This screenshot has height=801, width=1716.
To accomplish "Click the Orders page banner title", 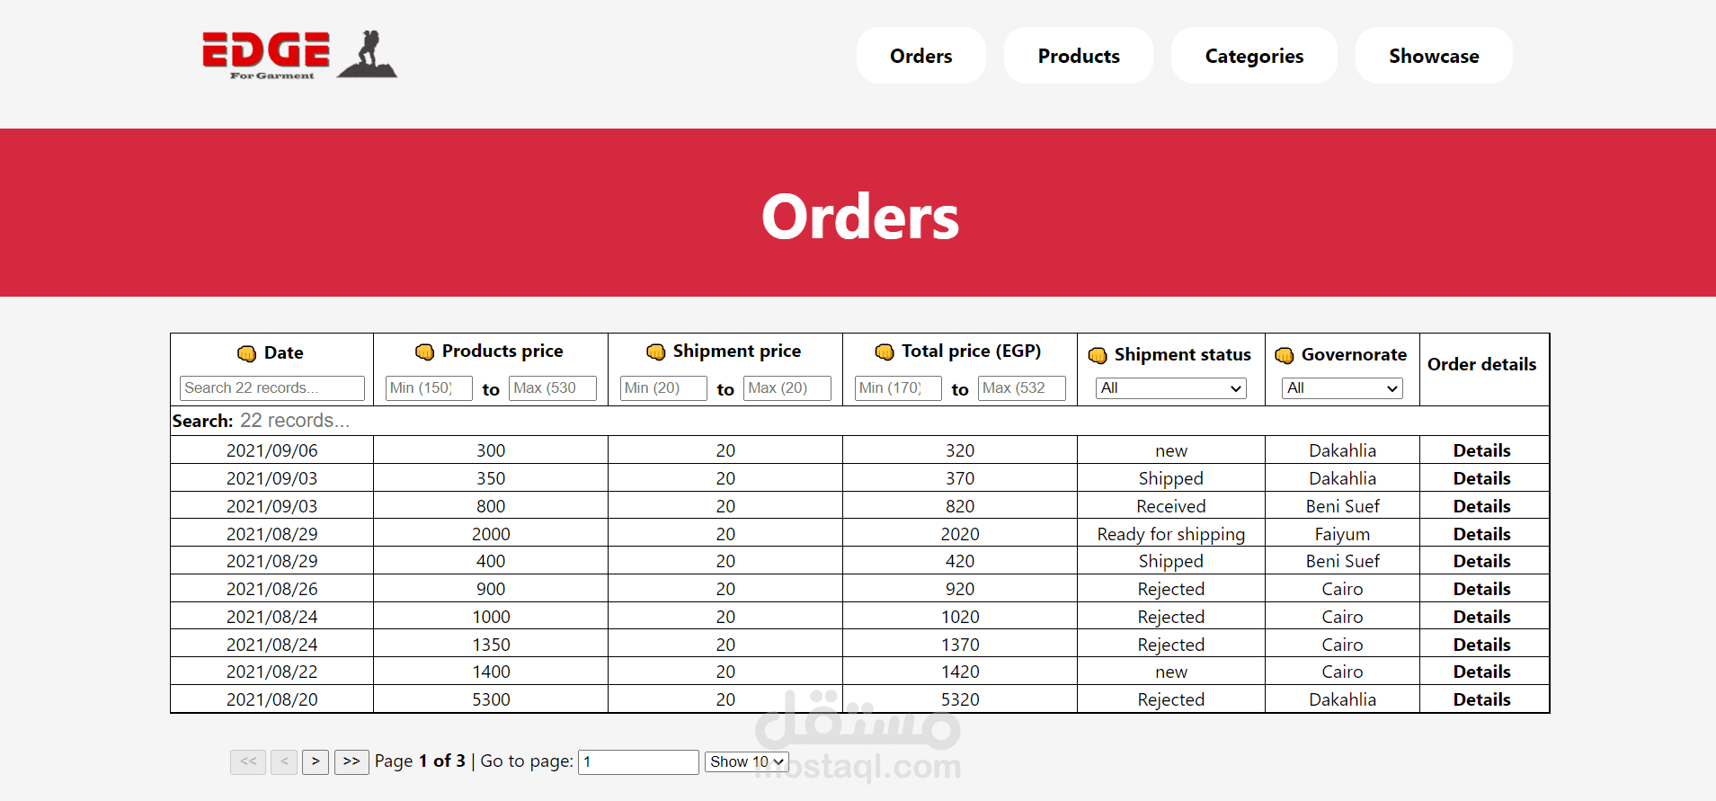I will [860, 217].
